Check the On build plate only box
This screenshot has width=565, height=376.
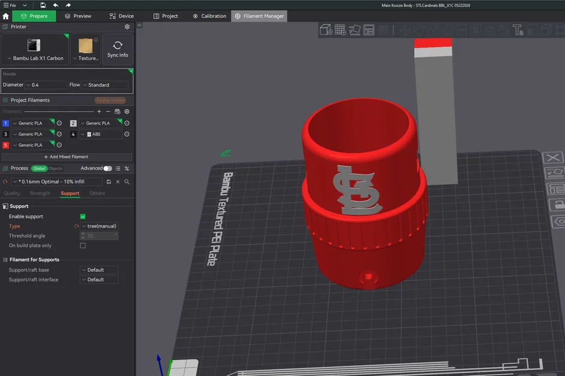pyautogui.click(x=82, y=245)
